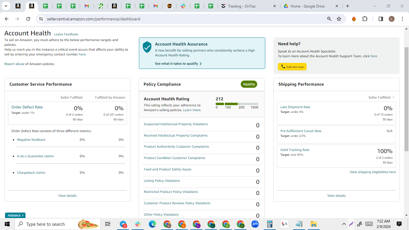Open File Explorer from the taskbar
409x230 pixels.
point(313,224)
